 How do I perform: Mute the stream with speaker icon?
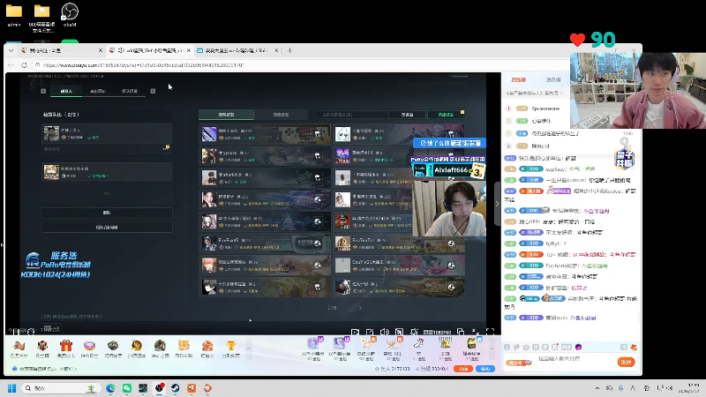[384, 332]
